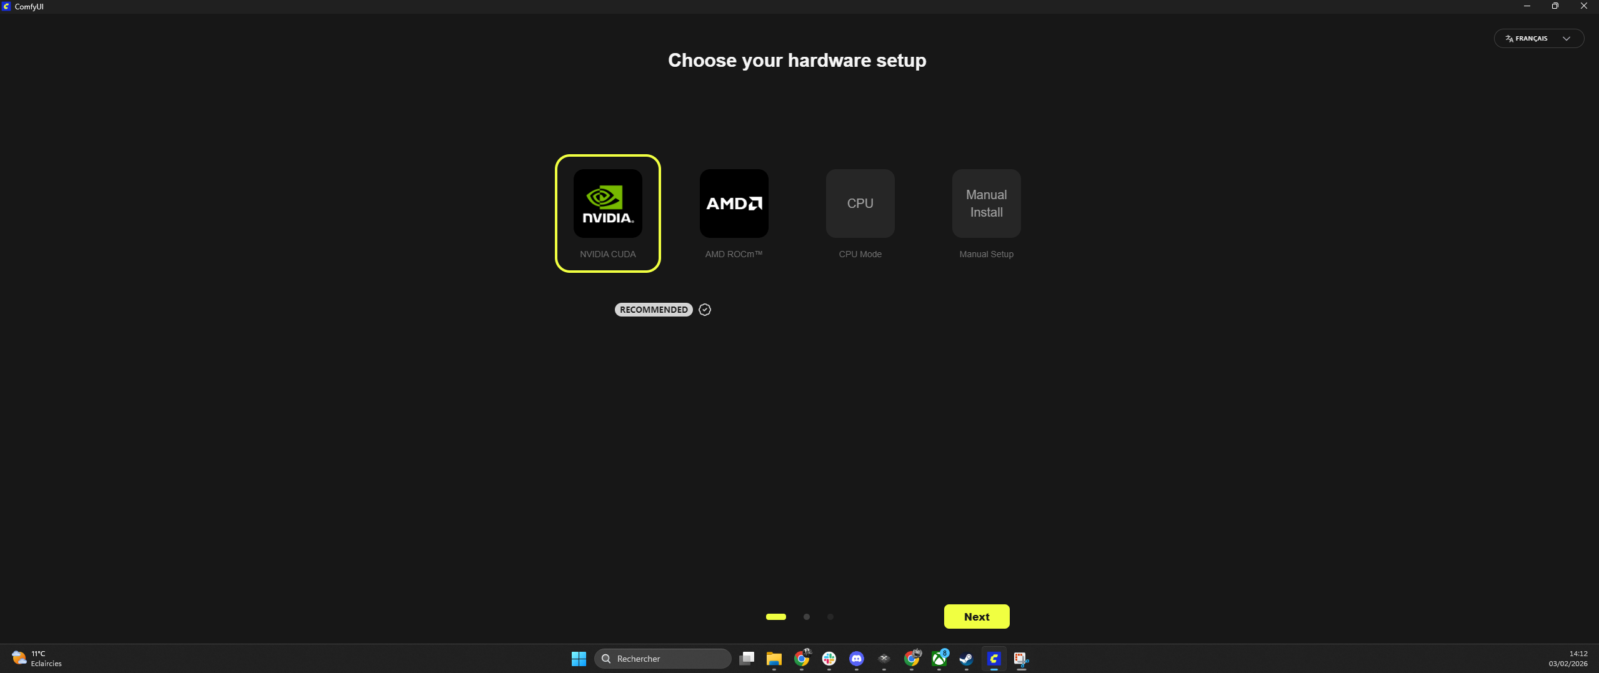
Task: Open the weather widget showing 11°C
Action: (x=36, y=659)
